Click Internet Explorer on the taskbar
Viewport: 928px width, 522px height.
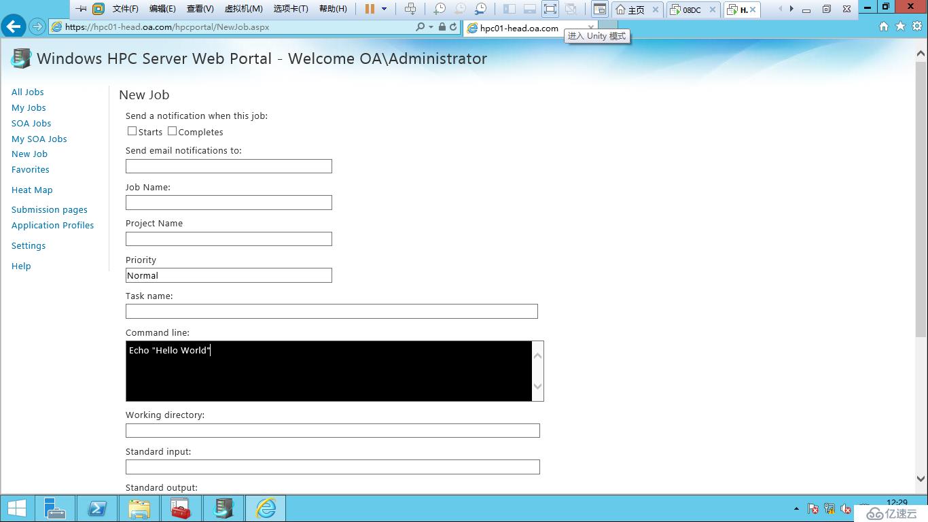pos(265,508)
